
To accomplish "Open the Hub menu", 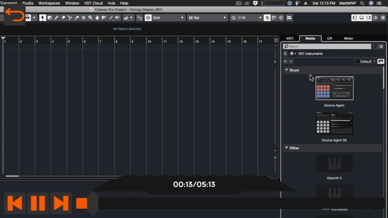I will click(111, 3).
